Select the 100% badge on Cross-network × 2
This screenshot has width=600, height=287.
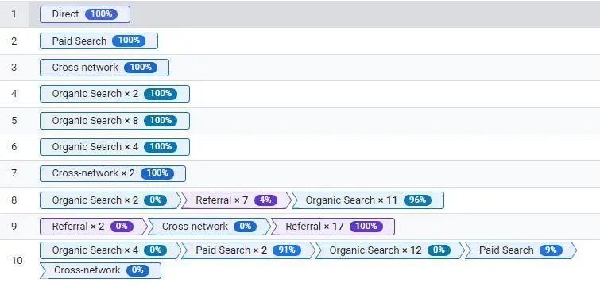[157, 173]
